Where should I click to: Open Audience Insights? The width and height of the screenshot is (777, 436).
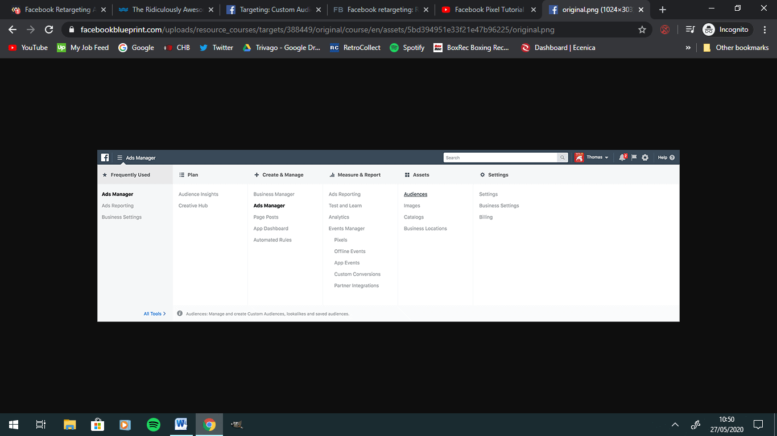coord(199,194)
